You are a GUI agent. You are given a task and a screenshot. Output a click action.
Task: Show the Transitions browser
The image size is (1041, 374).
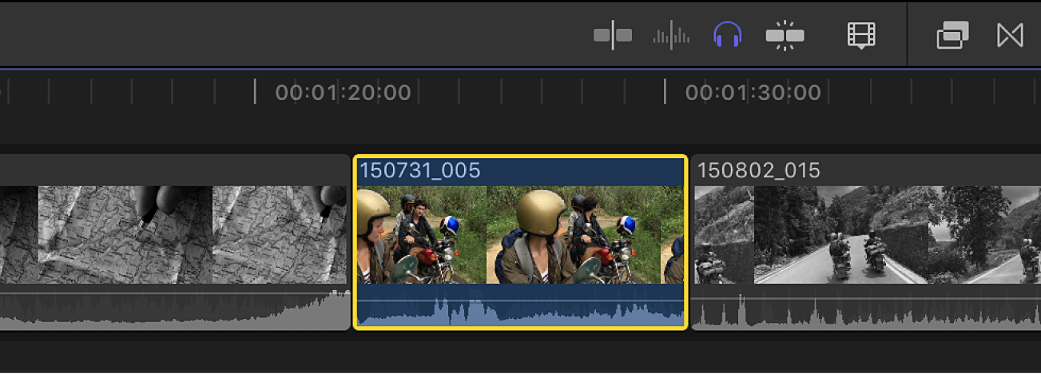pyautogui.click(x=1010, y=35)
